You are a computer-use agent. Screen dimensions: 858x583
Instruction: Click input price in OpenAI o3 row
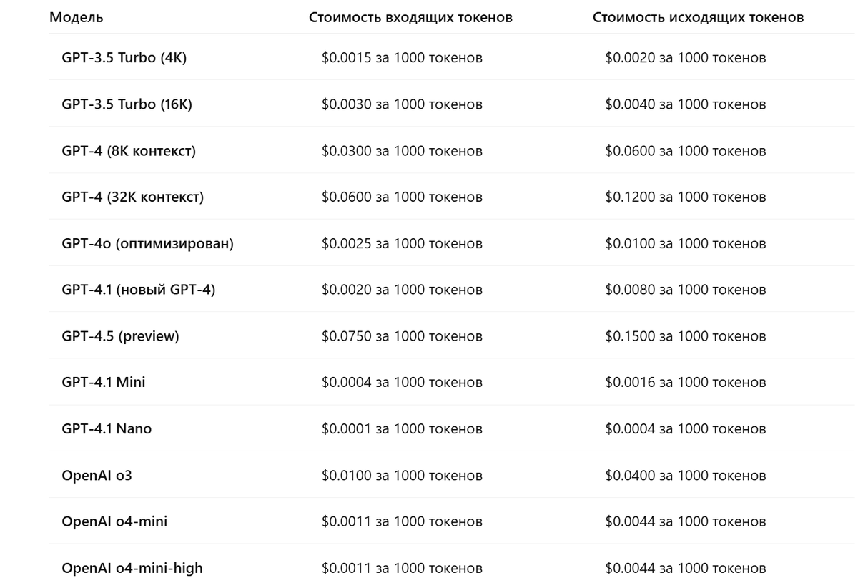(x=402, y=475)
